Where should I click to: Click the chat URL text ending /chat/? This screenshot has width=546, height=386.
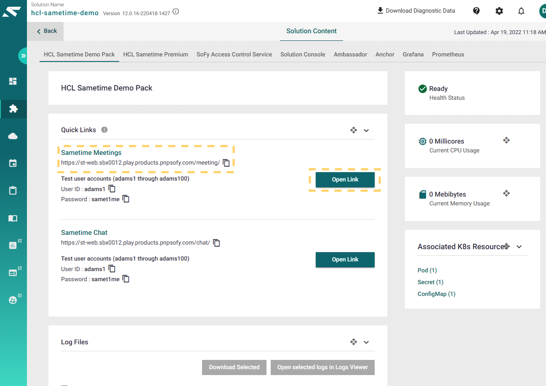point(136,243)
